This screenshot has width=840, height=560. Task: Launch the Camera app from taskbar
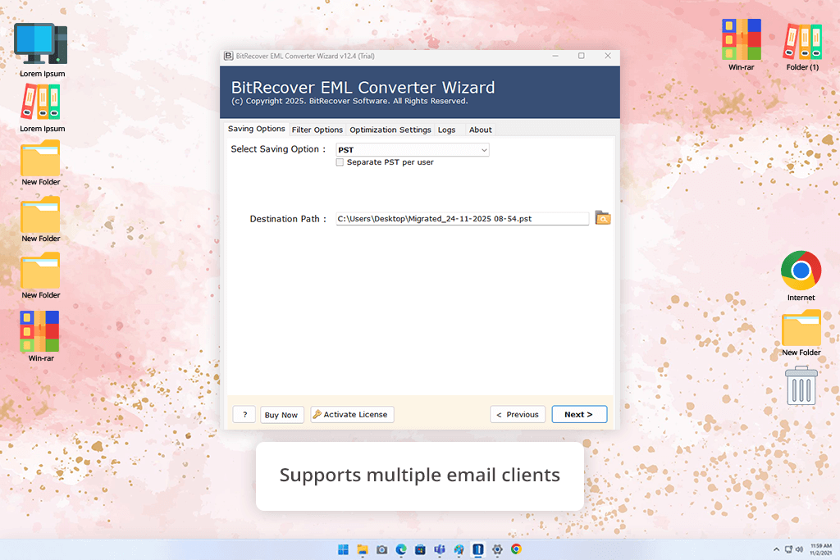click(x=381, y=549)
